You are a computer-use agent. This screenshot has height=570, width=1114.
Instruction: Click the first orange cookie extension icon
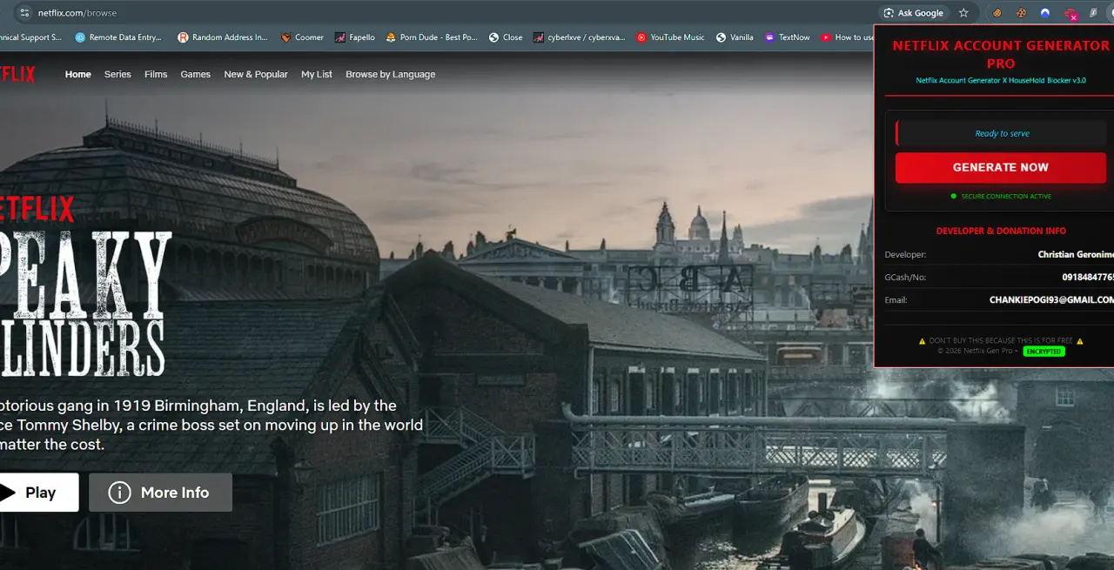coord(997,13)
